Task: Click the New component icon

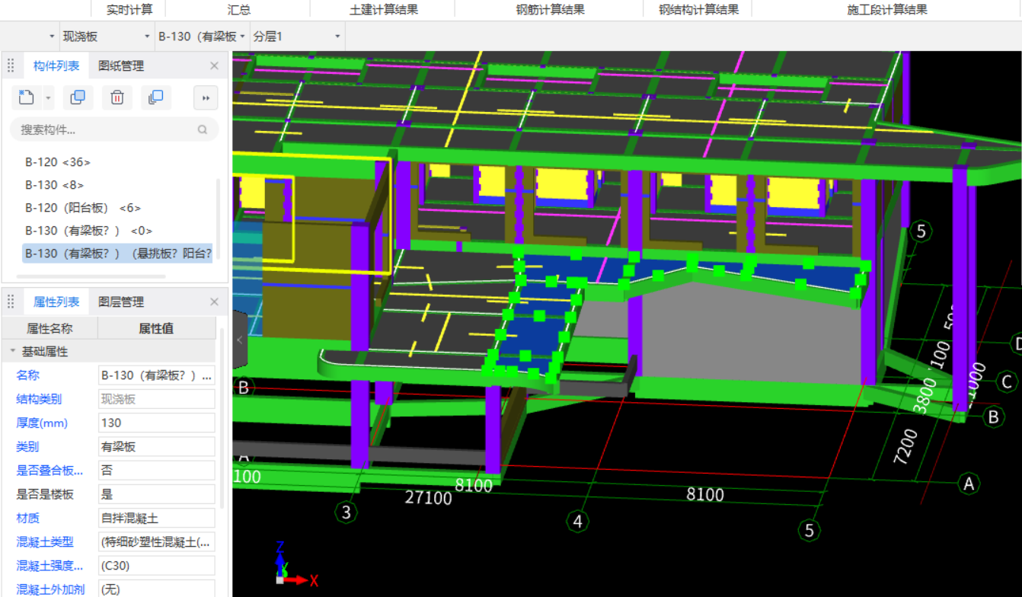Action: (27, 97)
